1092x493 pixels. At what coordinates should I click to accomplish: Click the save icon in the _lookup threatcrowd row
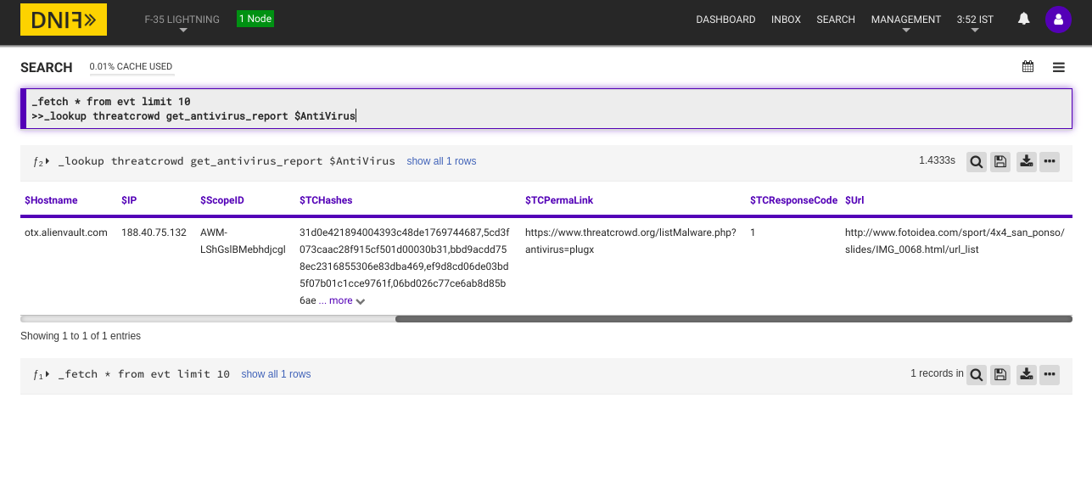pos(1001,162)
